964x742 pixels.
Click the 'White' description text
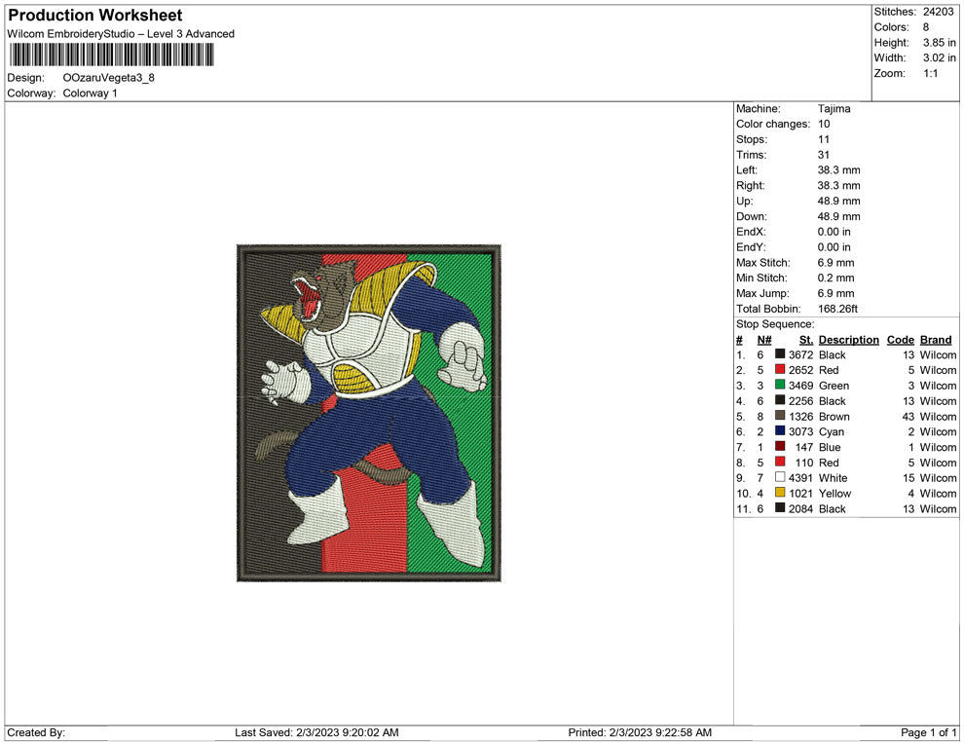(834, 478)
